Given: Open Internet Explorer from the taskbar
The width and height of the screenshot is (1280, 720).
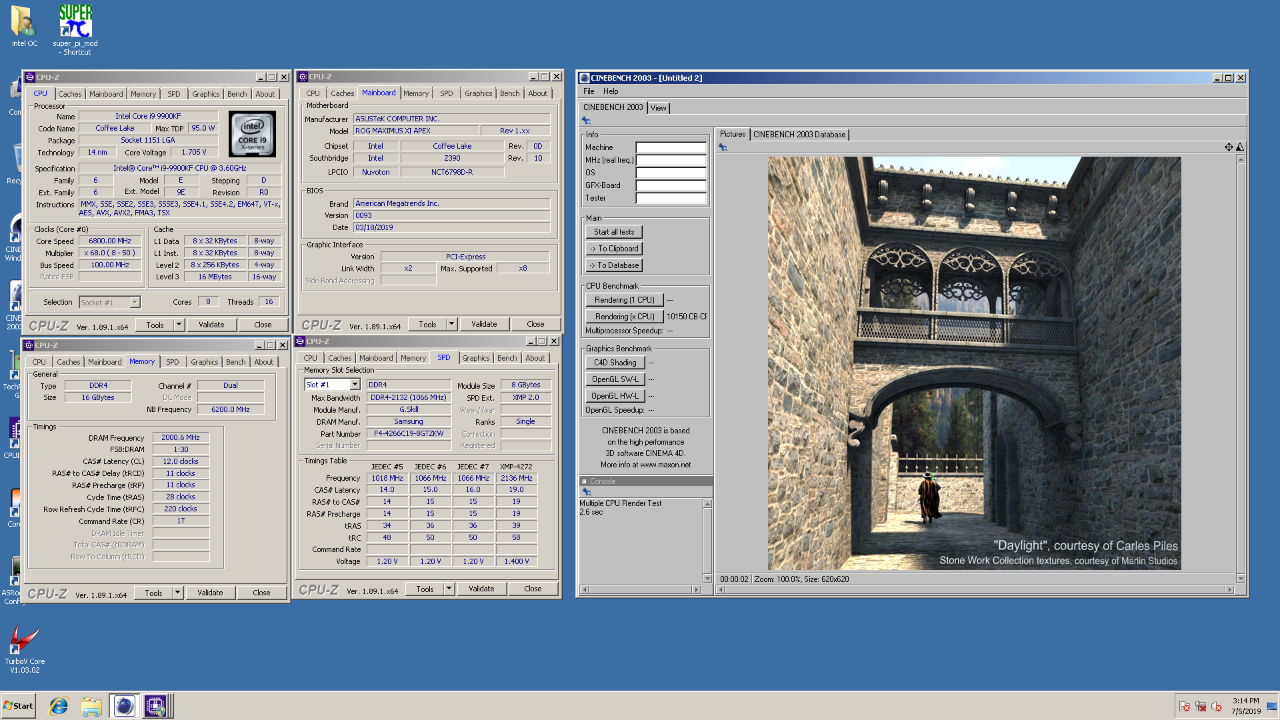Looking at the screenshot, I should click(59, 706).
